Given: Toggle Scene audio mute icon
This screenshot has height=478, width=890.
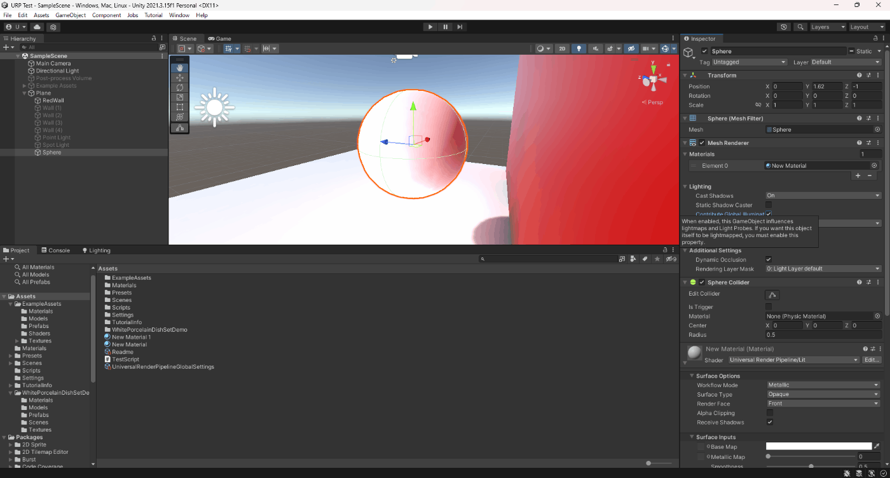Looking at the screenshot, I should coord(596,48).
